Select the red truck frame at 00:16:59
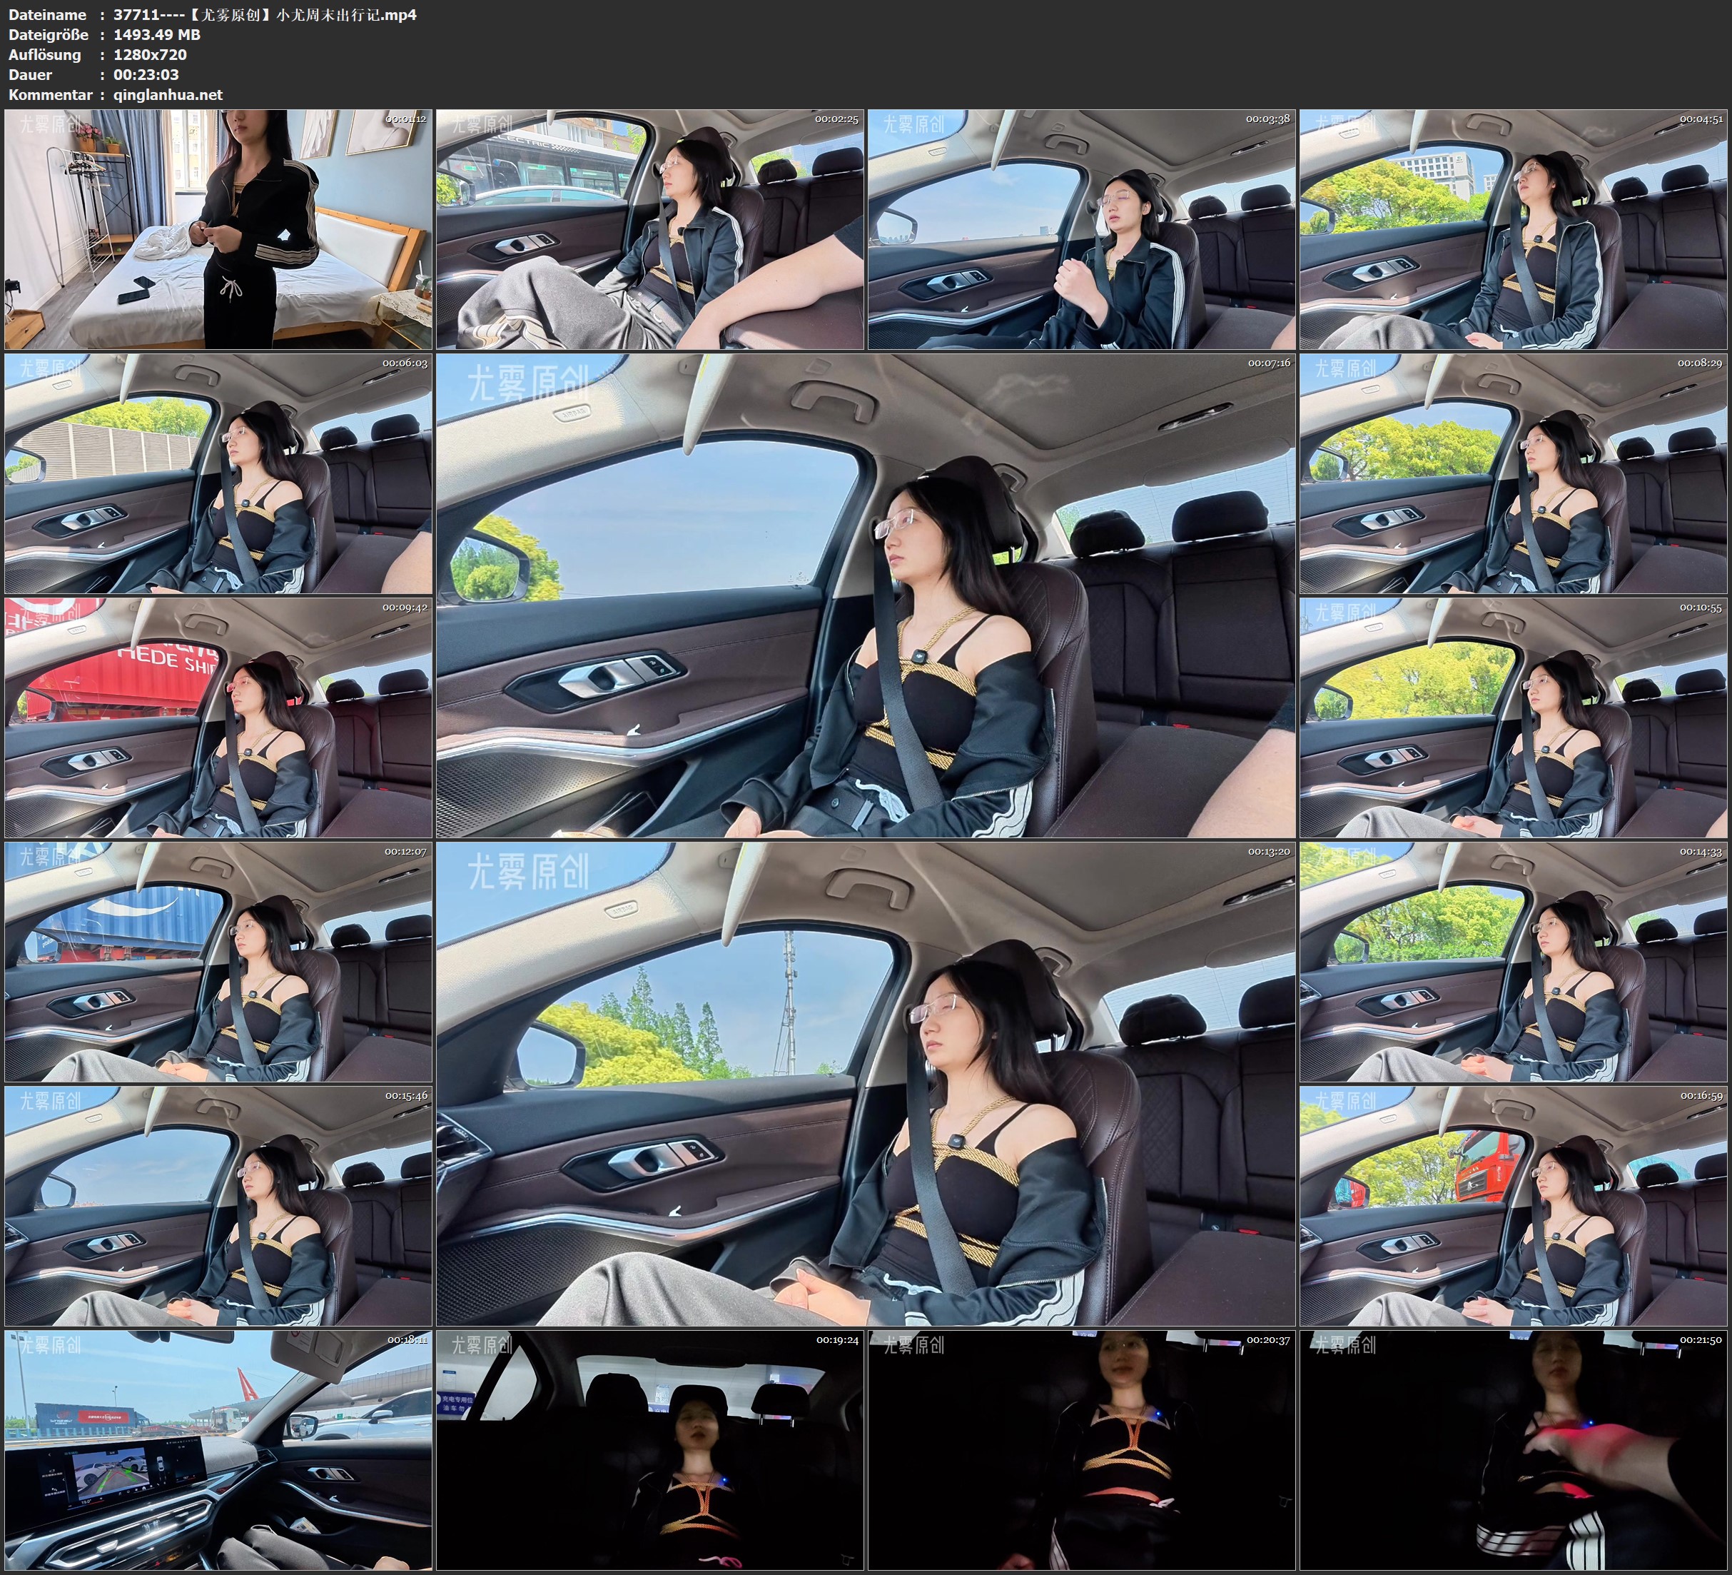This screenshot has height=1575, width=1732. point(1514,1205)
